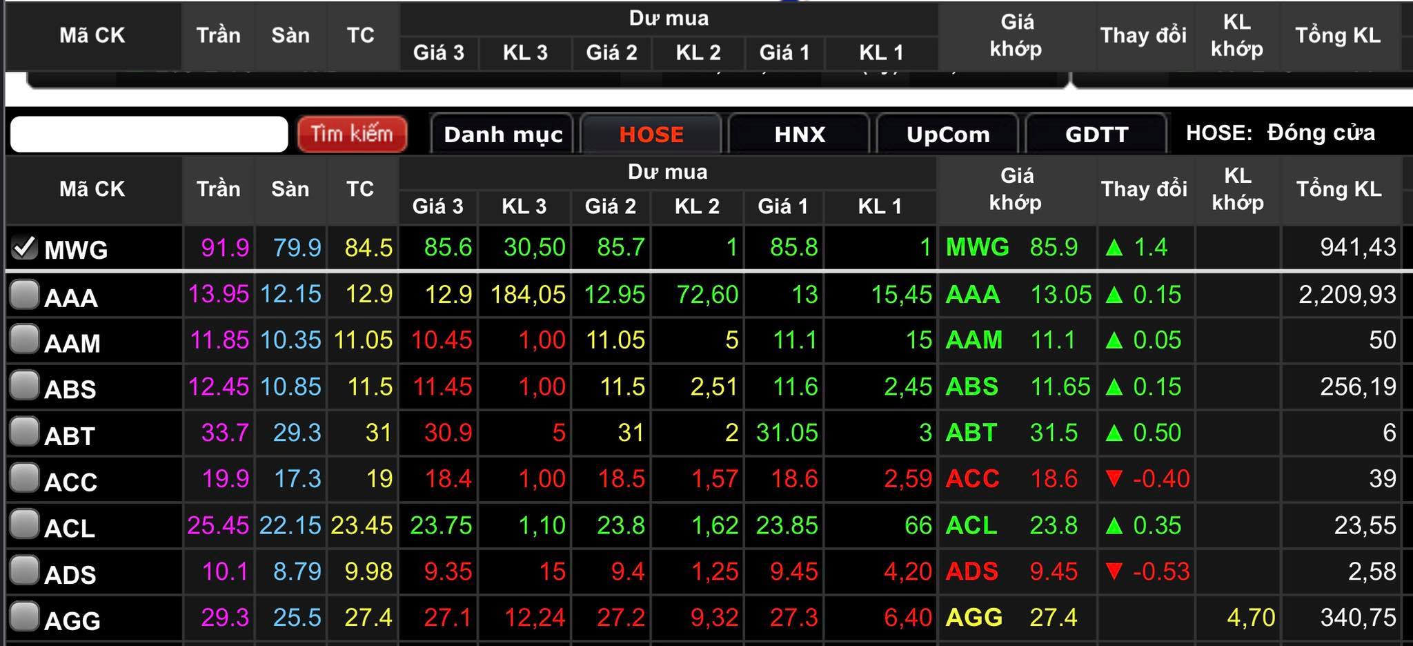This screenshot has width=1413, height=646.
Task: Click AAA KL 3 volume 184,05
Action: coord(528,295)
